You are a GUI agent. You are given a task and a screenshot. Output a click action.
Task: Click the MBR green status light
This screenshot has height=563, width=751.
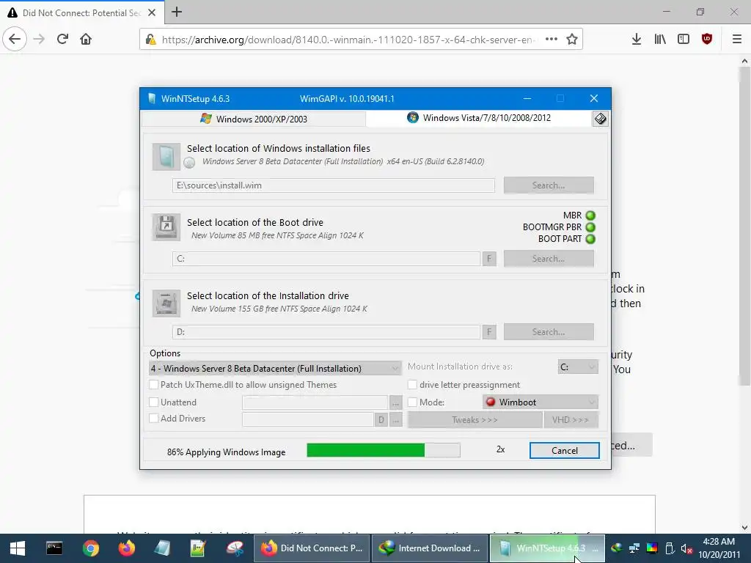tap(590, 216)
